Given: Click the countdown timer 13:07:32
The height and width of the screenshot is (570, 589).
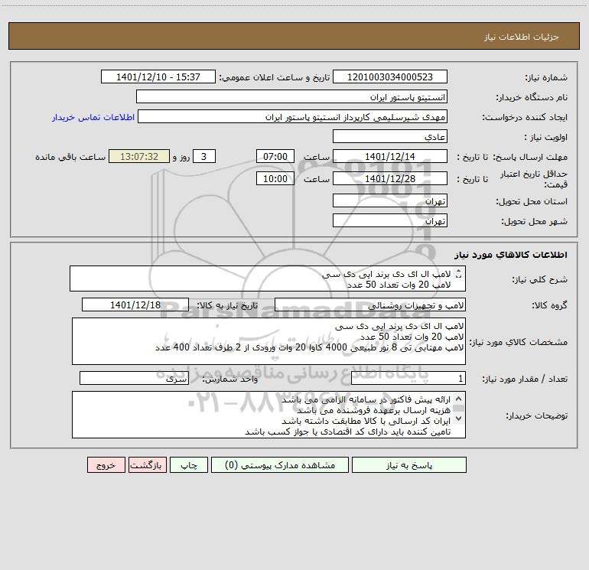Looking at the screenshot, I should click(139, 156).
